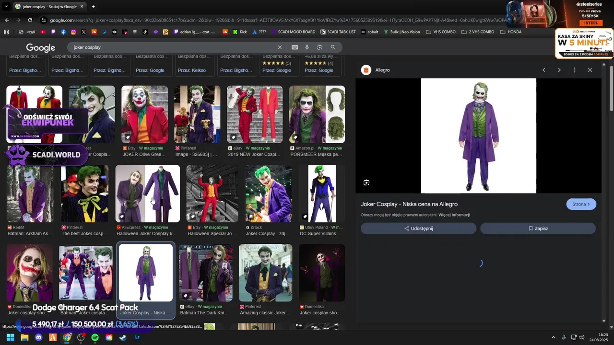
Task: Open the large Joker costume preview image
Action: point(478,136)
